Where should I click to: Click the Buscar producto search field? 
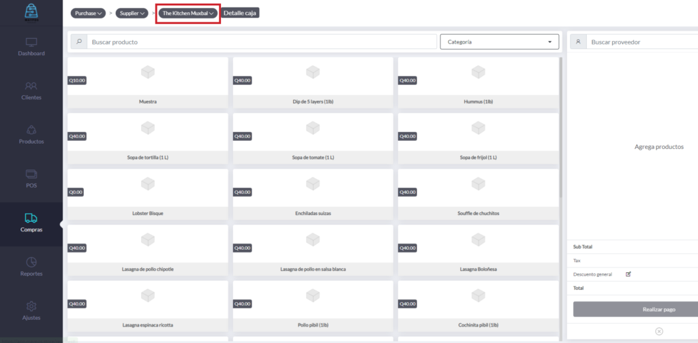point(262,42)
